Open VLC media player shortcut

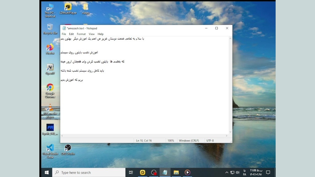pyautogui.click(x=50, y=111)
